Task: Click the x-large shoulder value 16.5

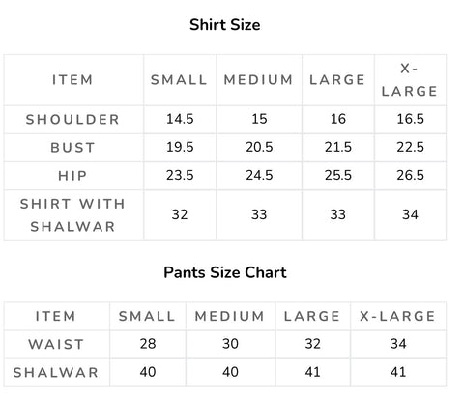Action: pyautogui.click(x=410, y=119)
